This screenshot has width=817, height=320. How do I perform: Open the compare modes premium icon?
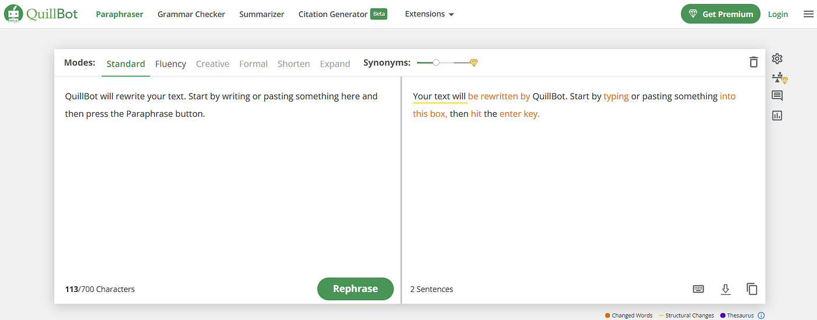[779, 78]
